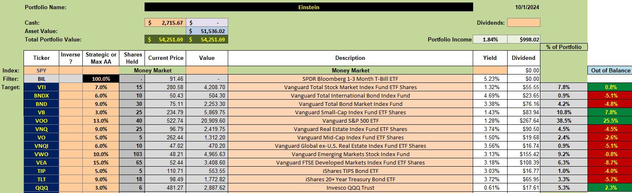This screenshot has height=193, width=632.
Task: Click Vanguard S&P 500 ETF description
Action: pyautogui.click(x=350, y=121)
